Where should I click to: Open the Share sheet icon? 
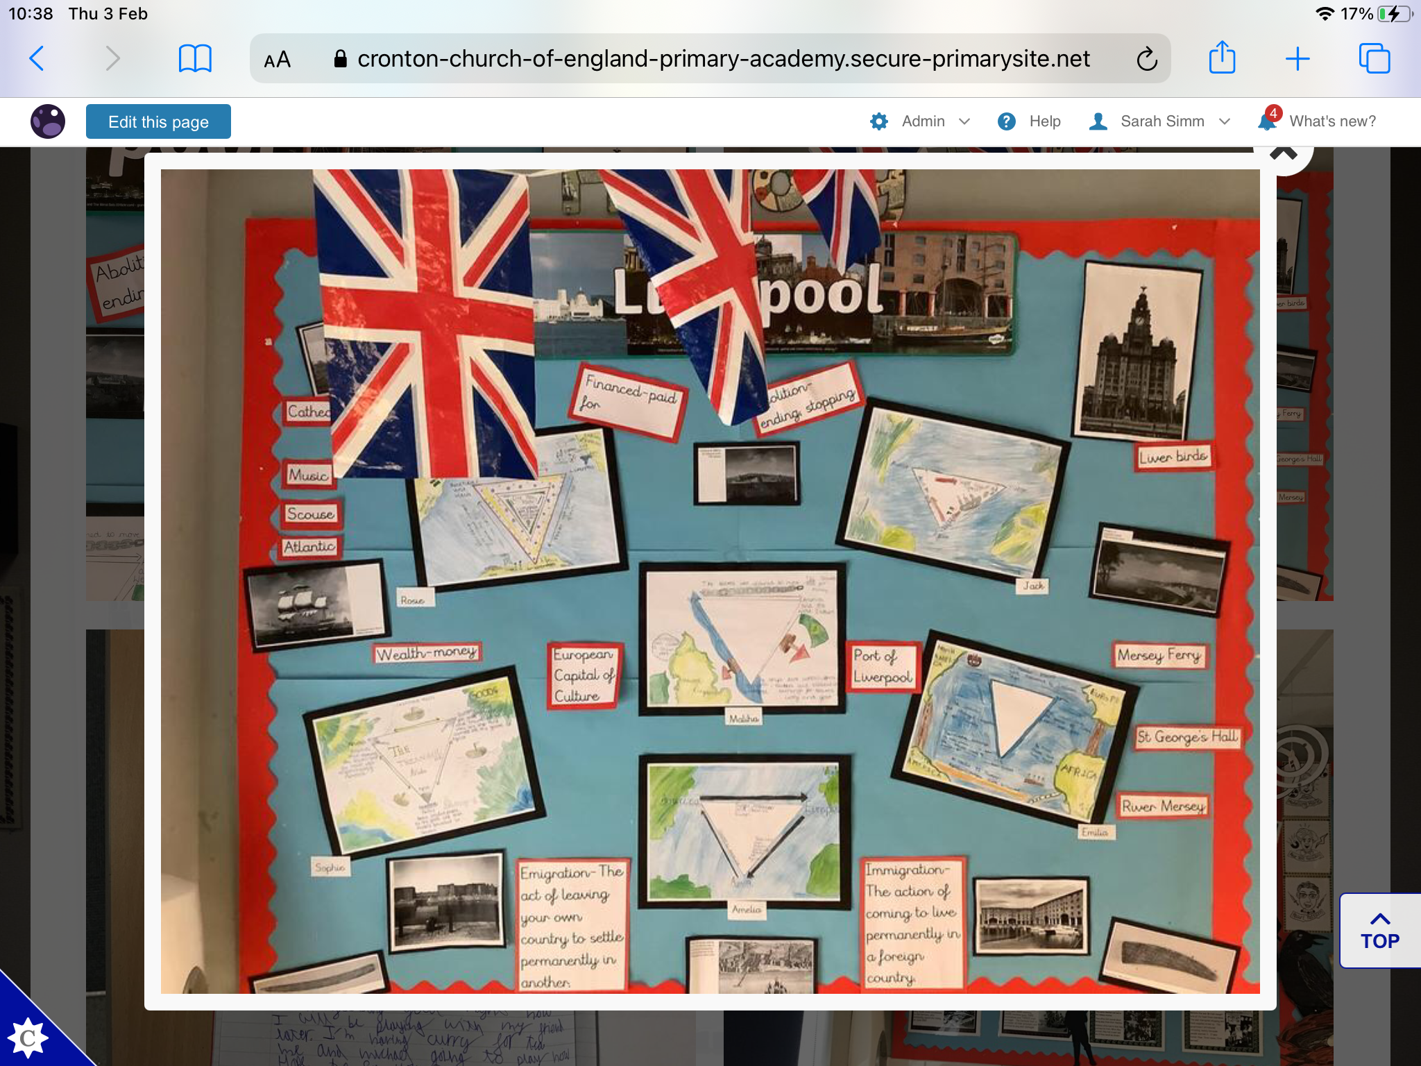1222,58
